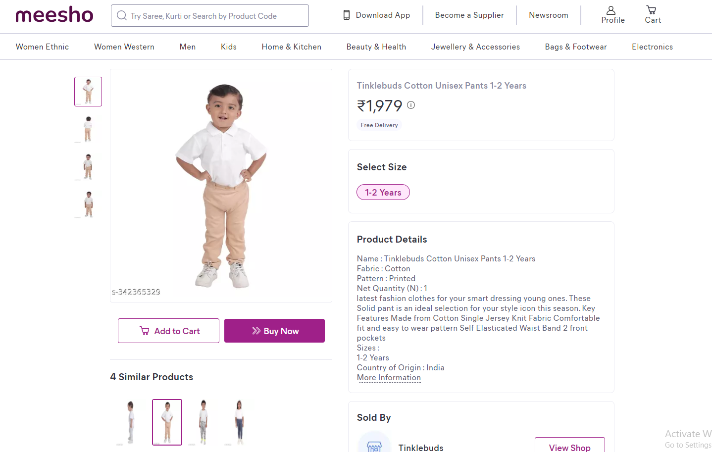Expand the Beauty & Health menu
712x452 pixels.
pyautogui.click(x=376, y=47)
